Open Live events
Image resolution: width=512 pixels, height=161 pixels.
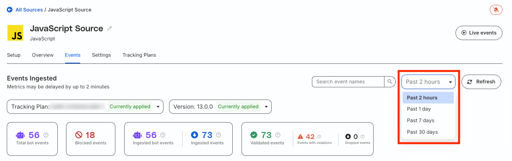tap(479, 33)
